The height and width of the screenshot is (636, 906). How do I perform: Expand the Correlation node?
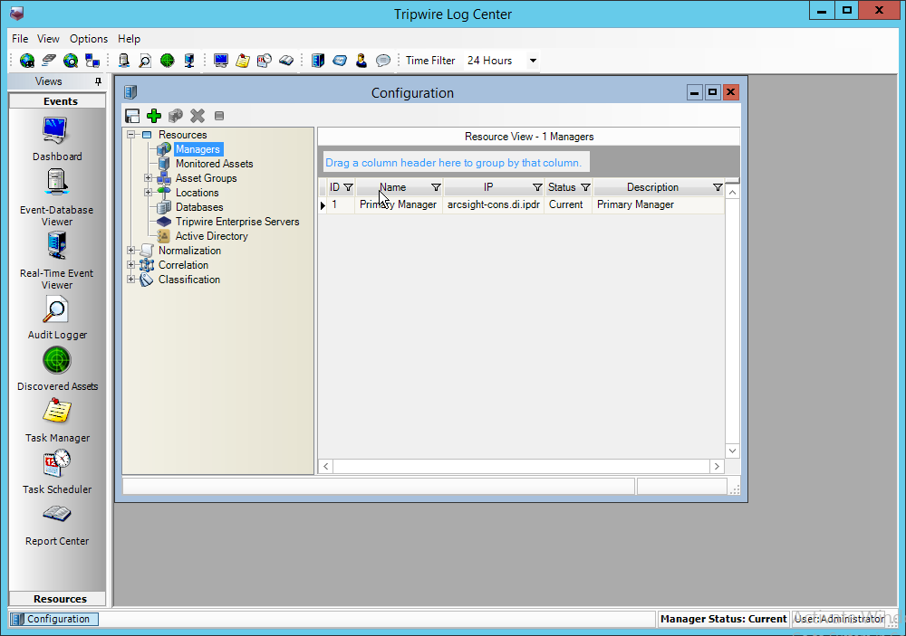click(131, 264)
